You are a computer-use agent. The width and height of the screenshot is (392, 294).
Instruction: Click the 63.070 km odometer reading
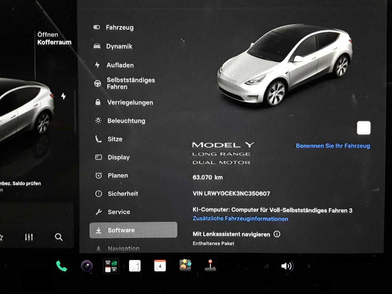click(x=208, y=178)
